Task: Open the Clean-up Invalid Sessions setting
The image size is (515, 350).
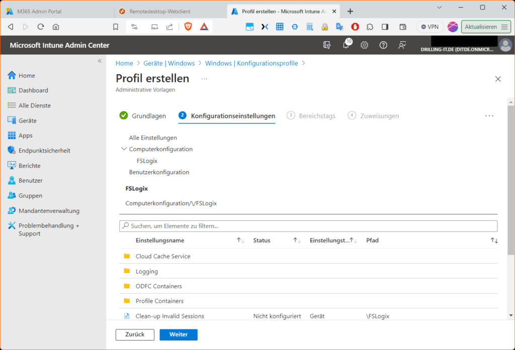Action: (x=170, y=316)
